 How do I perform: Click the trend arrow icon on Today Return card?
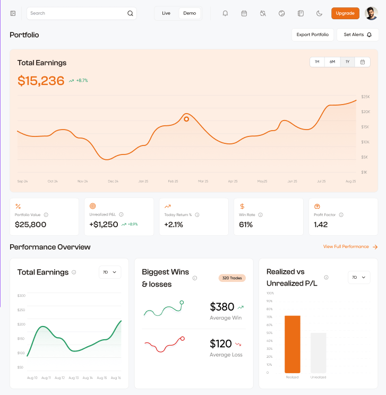[x=168, y=207]
